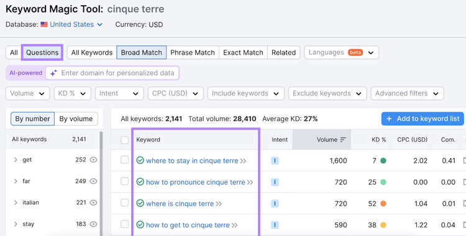Image resolution: width=466 pixels, height=236 pixels.
Task: Open the Advanced filters dropdown
Action: [x=407, y=93]
